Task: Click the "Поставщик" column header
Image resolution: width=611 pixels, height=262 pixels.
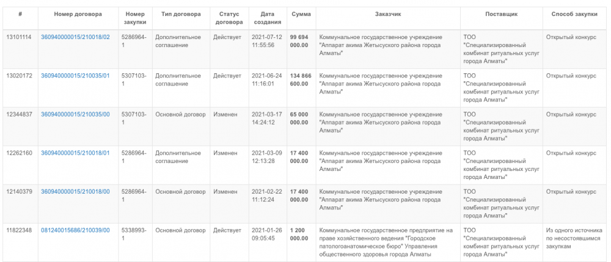Action: click(500, 13)
